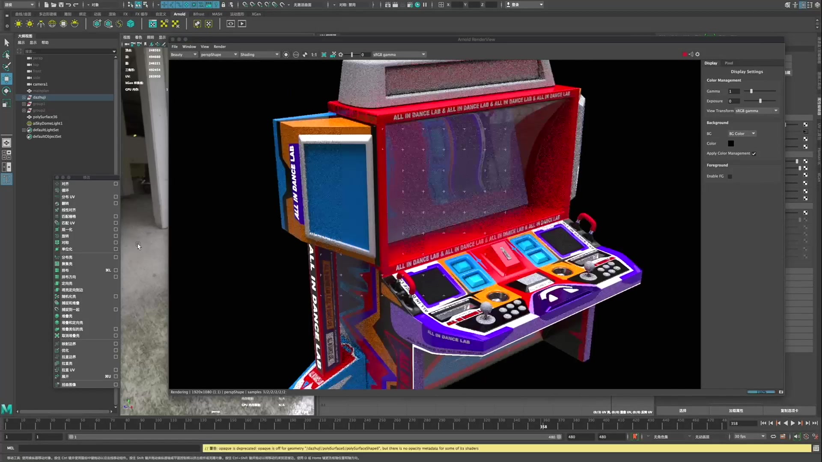
Task: Click the red stop render icon in RenderView
Action: tap(685, 54)
